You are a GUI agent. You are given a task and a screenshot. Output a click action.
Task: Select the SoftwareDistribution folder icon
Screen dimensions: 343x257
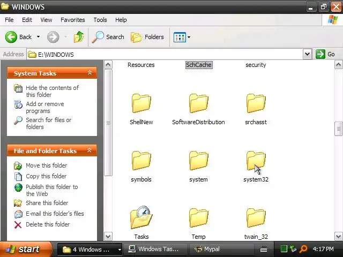(x=199, y=103)
